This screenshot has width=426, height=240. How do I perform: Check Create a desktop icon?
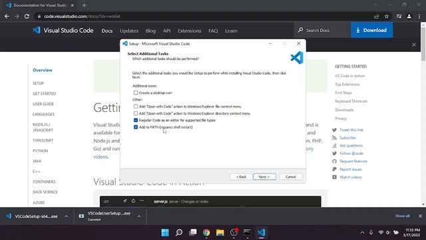[136, 93]
